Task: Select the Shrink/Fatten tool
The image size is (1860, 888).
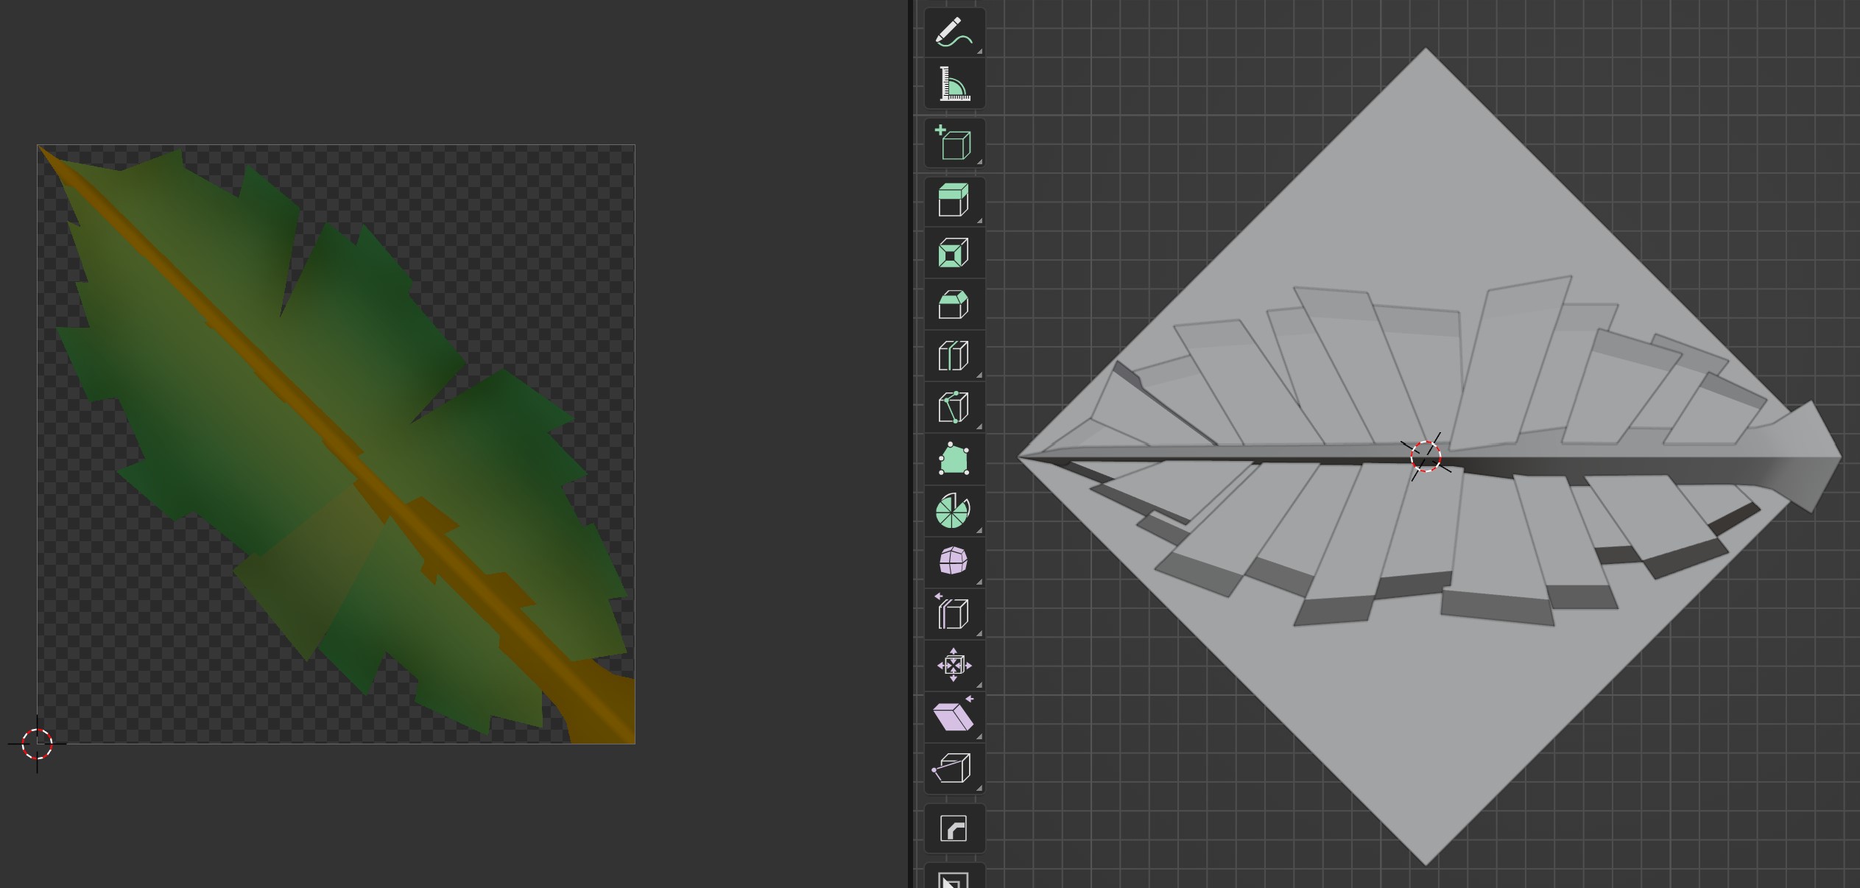Action: pos(954,665)
